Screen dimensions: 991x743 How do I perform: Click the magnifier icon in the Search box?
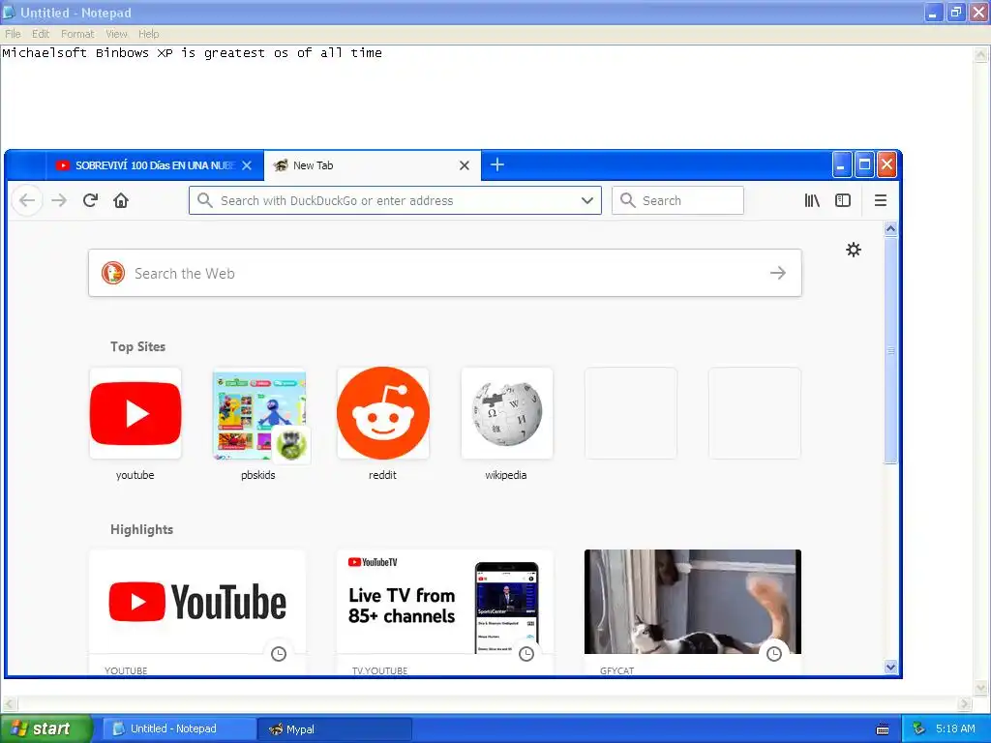pyautogui.click(x=627, y=201)
